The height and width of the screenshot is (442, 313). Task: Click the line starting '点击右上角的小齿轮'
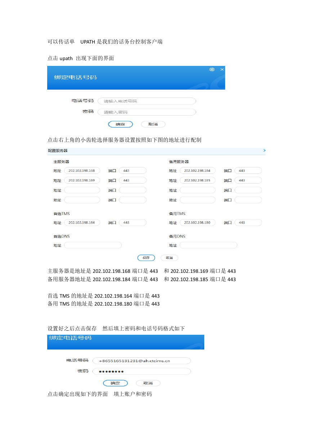click(124, 140)
